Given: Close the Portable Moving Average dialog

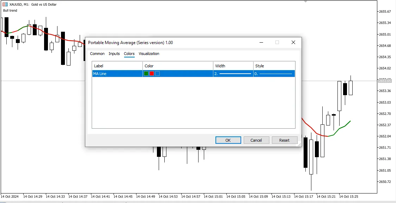Looking at the screenshot, I should click(x=293, y=42).
